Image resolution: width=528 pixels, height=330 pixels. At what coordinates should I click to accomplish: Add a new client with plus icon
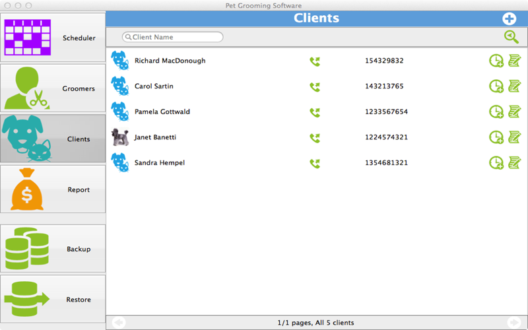coord(509,18)
